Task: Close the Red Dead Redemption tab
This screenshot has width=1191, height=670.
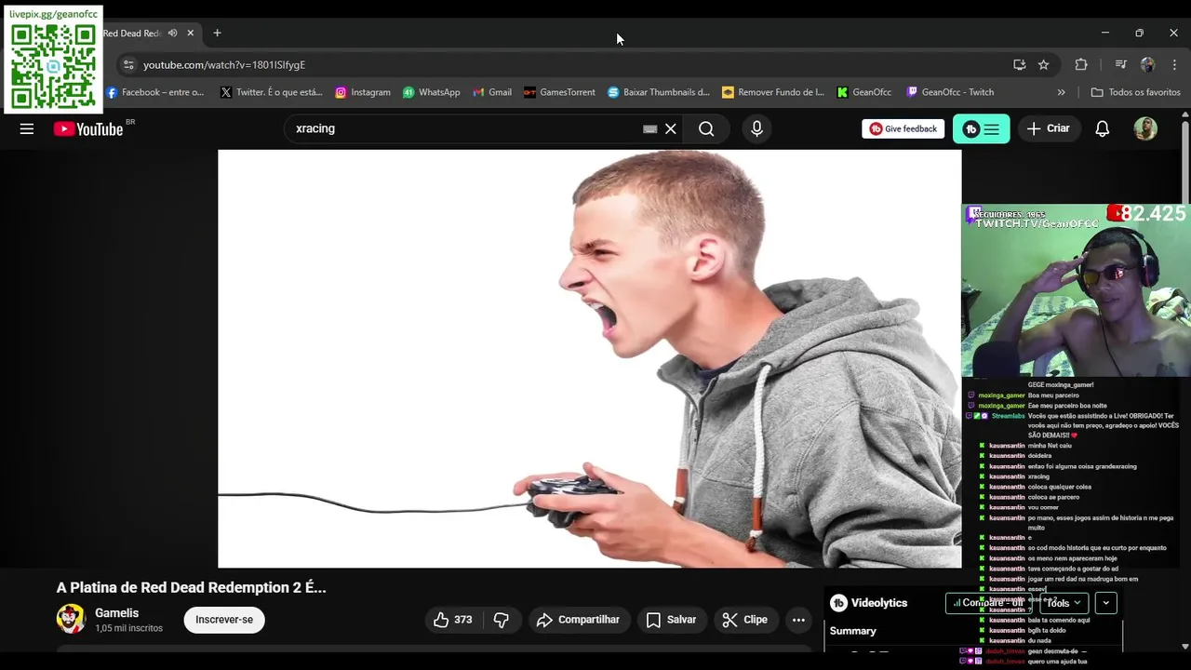Action: coord(190,33)
